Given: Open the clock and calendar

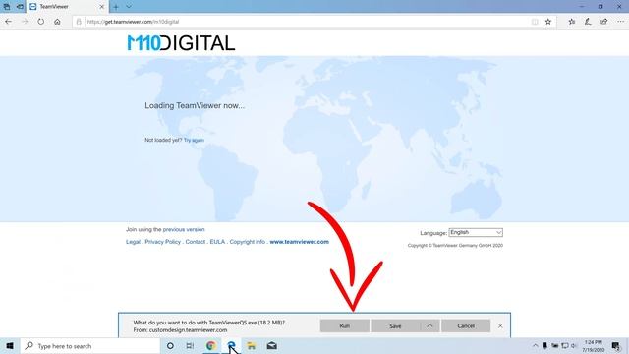Looking at the screenshot, I should tap(593, 346).
